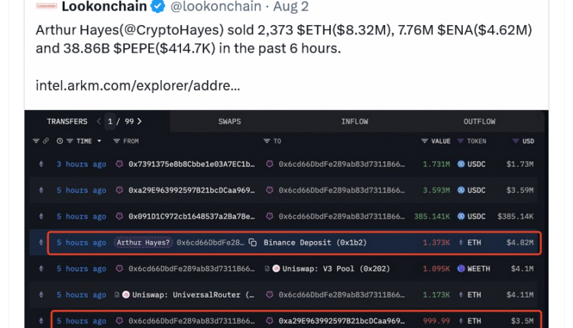573x328 pixels.
Task: Click the WEETH token icon
Action: (461, 269)
